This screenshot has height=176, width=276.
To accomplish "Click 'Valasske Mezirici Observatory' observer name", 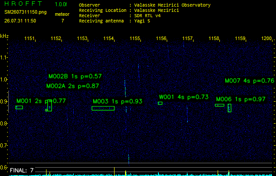I will 172,5.
